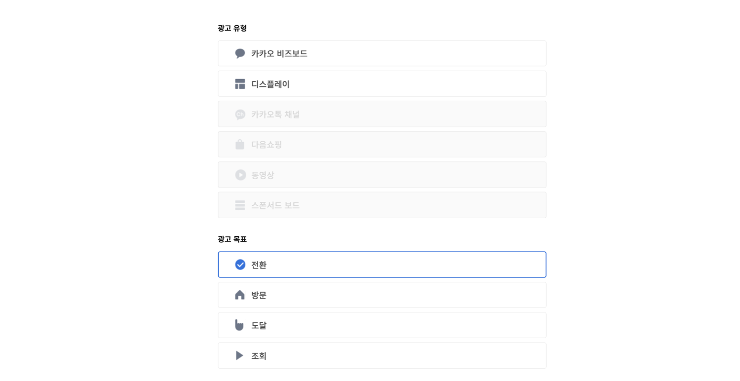Pick 조회 as the ad goal
This screenshot has width=740, height=381.
382,355
